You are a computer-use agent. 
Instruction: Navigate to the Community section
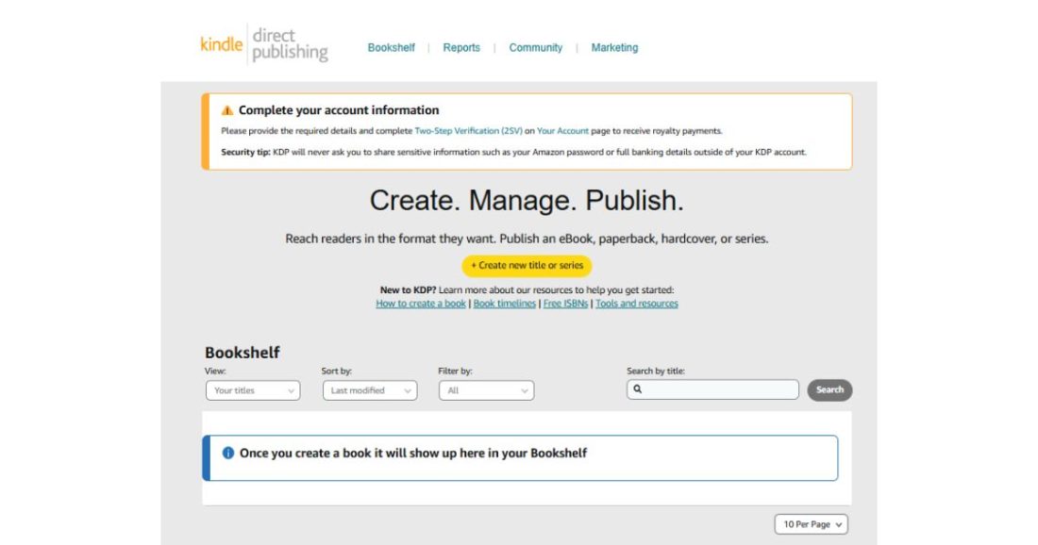point(535,47)
